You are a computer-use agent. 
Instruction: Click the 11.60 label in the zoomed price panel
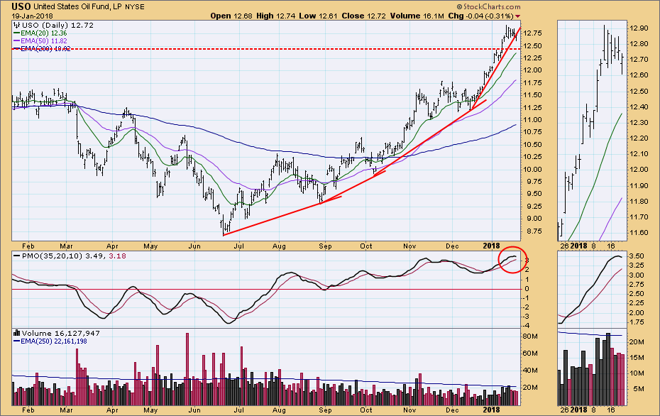[x=639, y=233]
